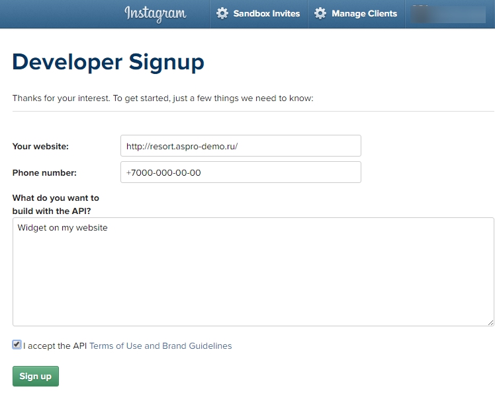Open the Manage Clients menu item
495x399 pixels.
364,13
